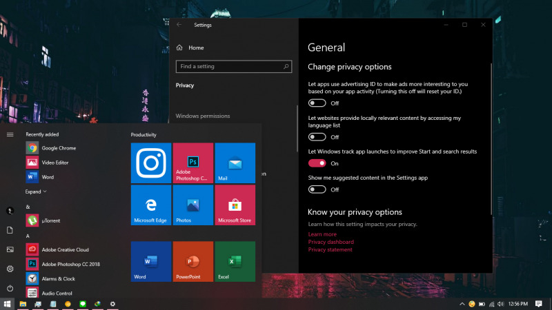Click the Instagram tile
Viewport: 552px width, 310px height.
pos(151,163)
